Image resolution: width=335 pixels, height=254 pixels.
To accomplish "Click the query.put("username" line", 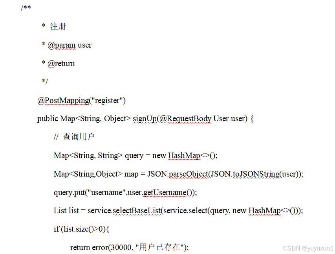I will pos(125,193).
